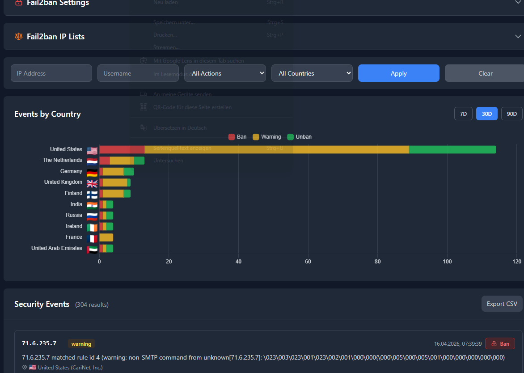524x373 pixels.
Task: Click the France flag icon
Action: click(92, 238)
